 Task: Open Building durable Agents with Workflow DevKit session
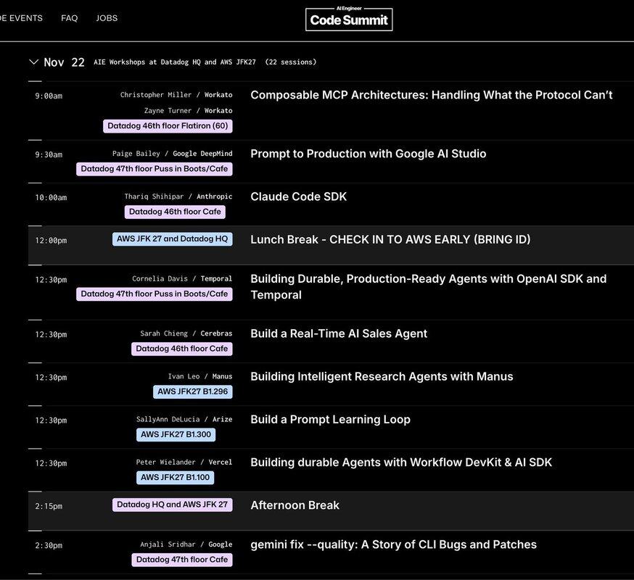[x=401, y=462]
